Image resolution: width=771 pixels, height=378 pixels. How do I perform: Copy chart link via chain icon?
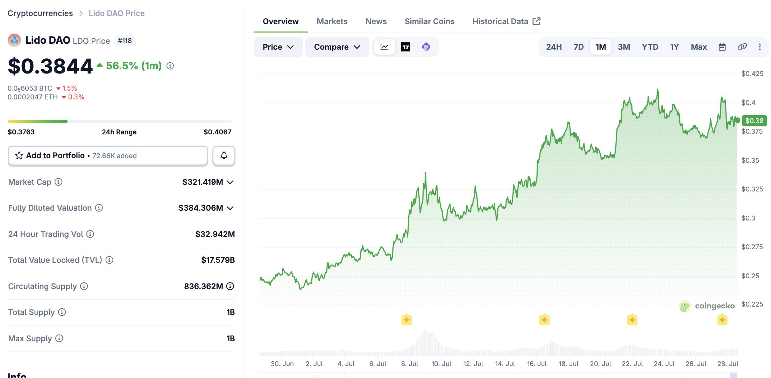point(742,47)
